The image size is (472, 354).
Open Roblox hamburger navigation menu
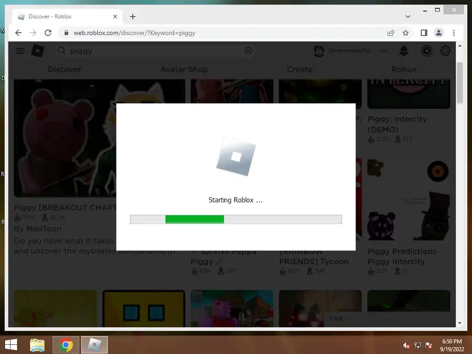pos(20,51)
